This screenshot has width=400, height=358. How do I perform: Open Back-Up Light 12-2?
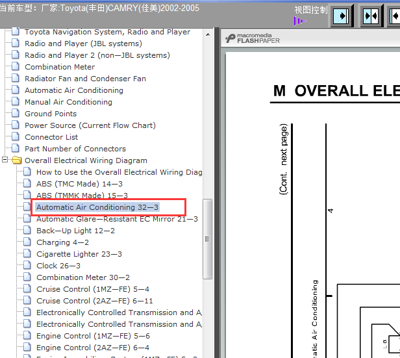75,231
